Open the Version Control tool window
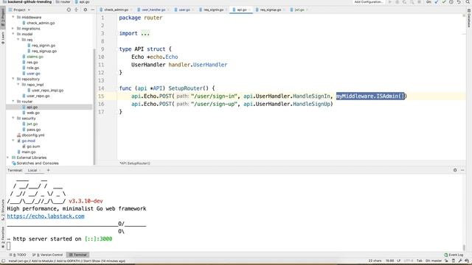 (47, 255)
